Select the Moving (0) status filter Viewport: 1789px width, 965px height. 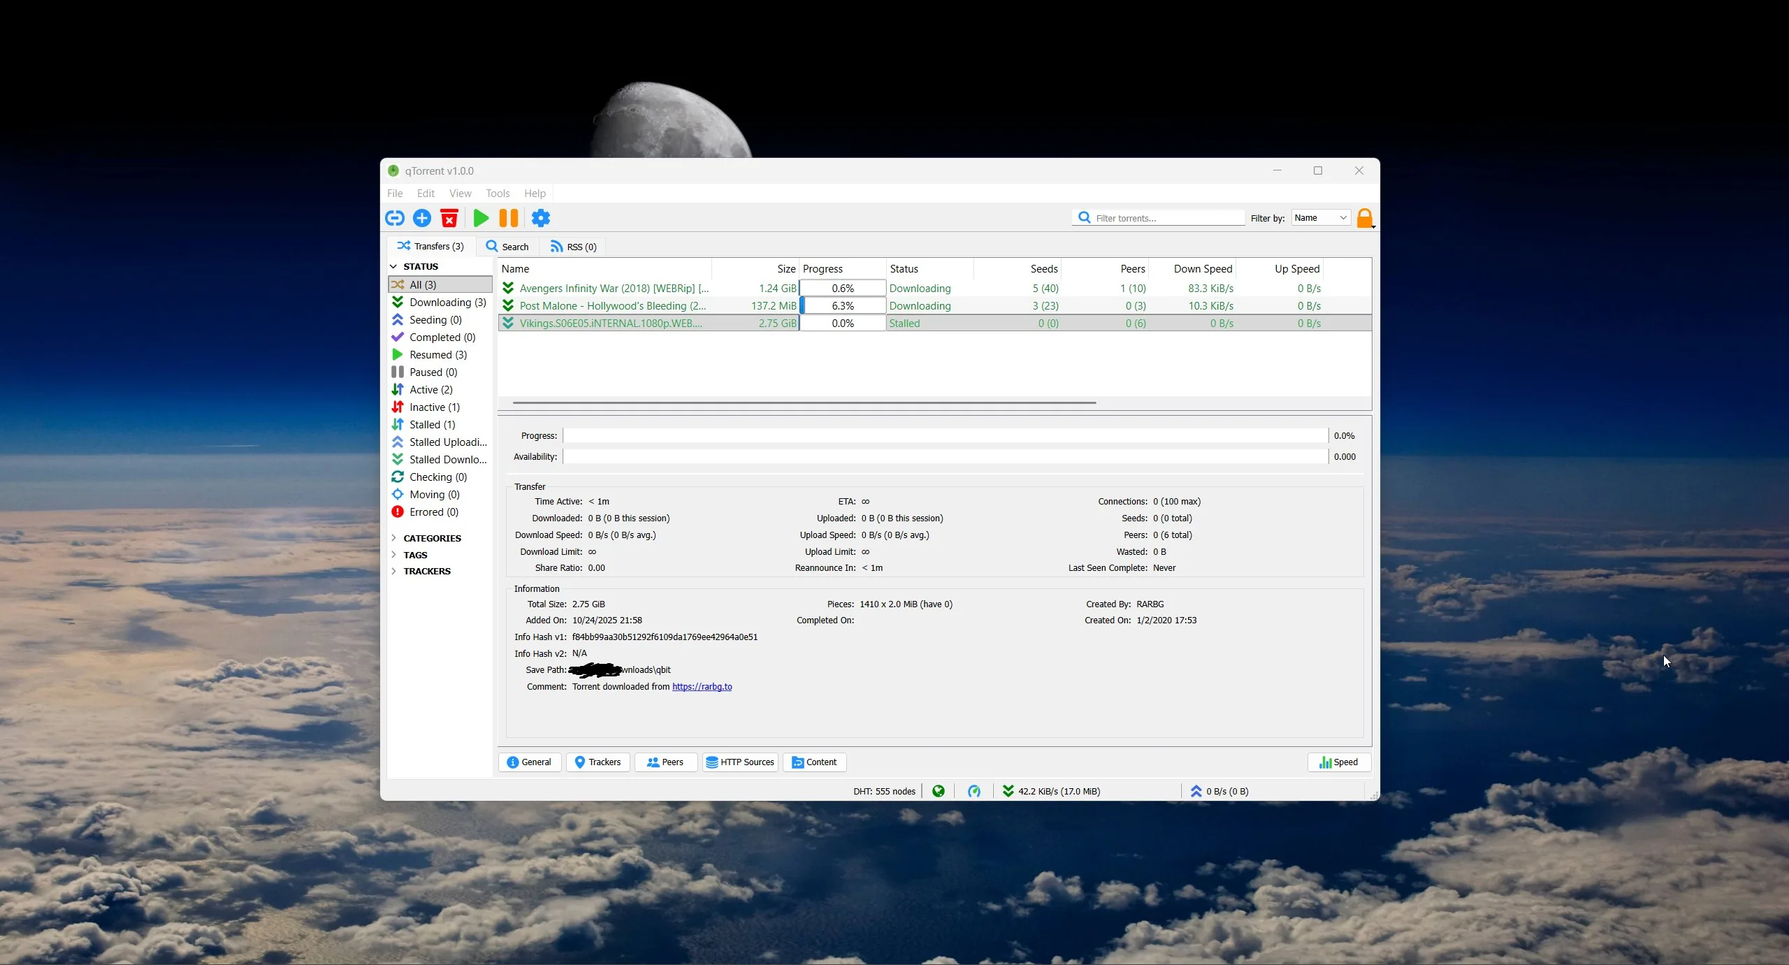pyautogui.click(x=440, y=494)
